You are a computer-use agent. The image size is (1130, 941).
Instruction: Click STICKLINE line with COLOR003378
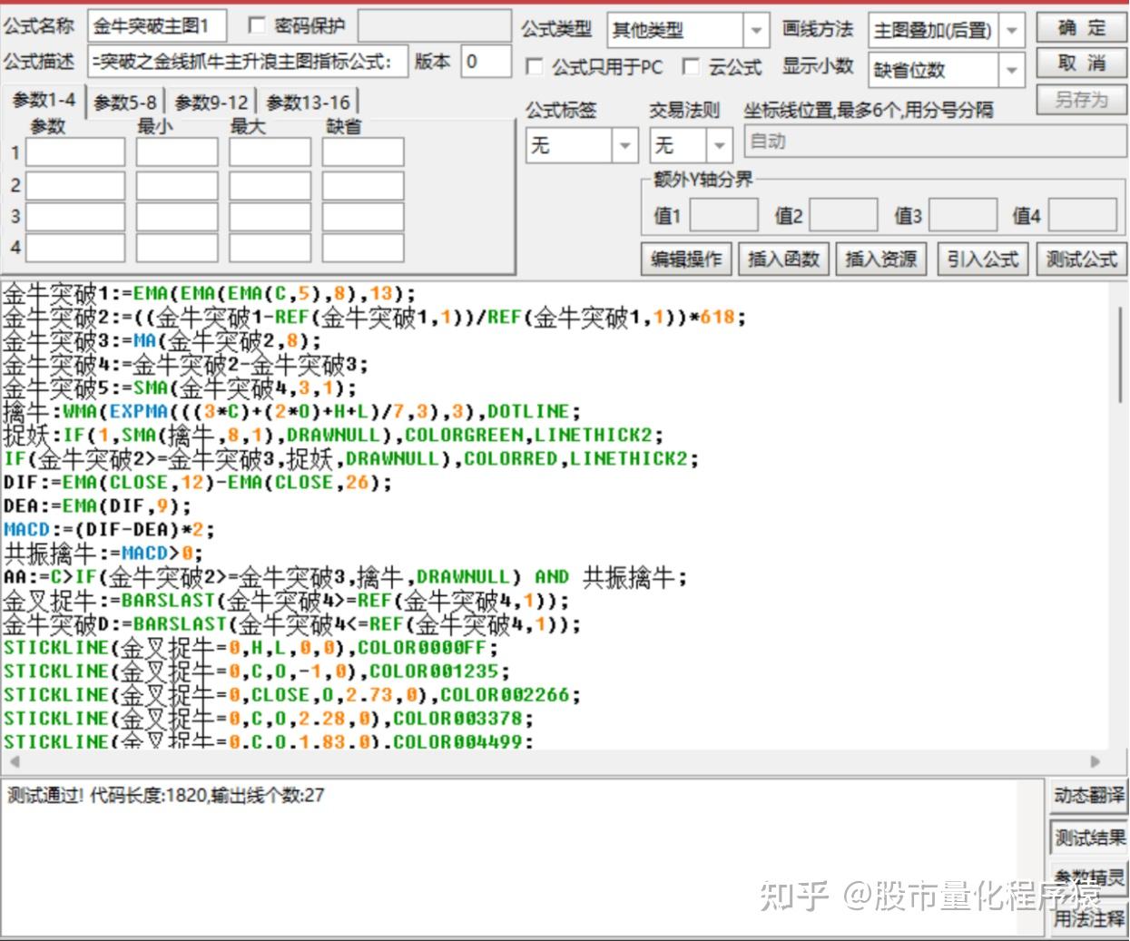[x=269, y=719]
